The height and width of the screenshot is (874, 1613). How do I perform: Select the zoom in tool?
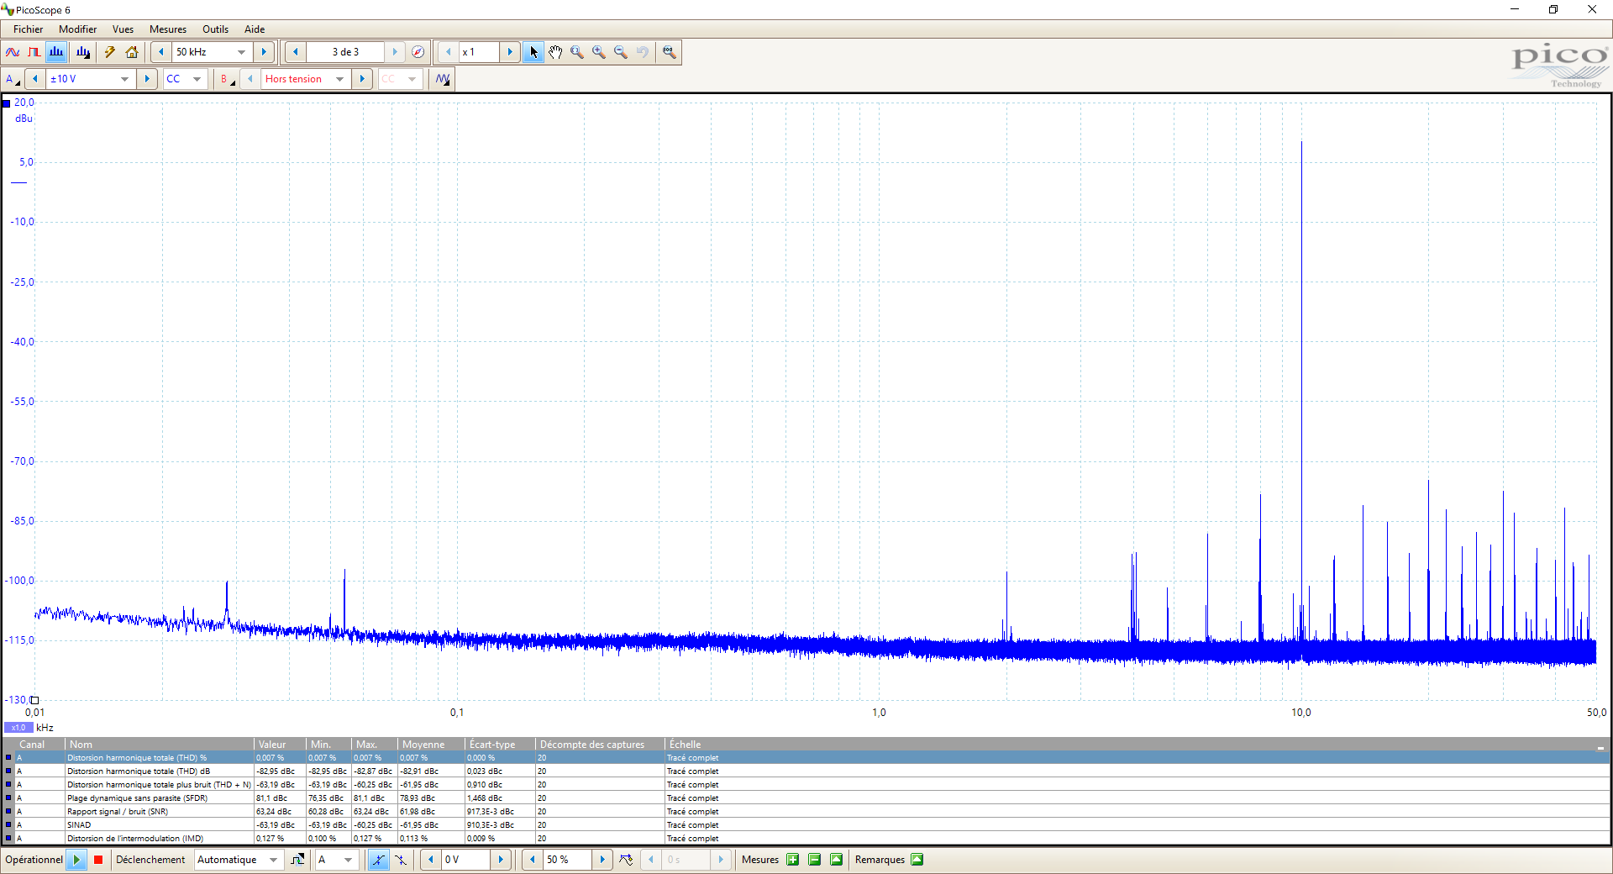pos(599,52)
